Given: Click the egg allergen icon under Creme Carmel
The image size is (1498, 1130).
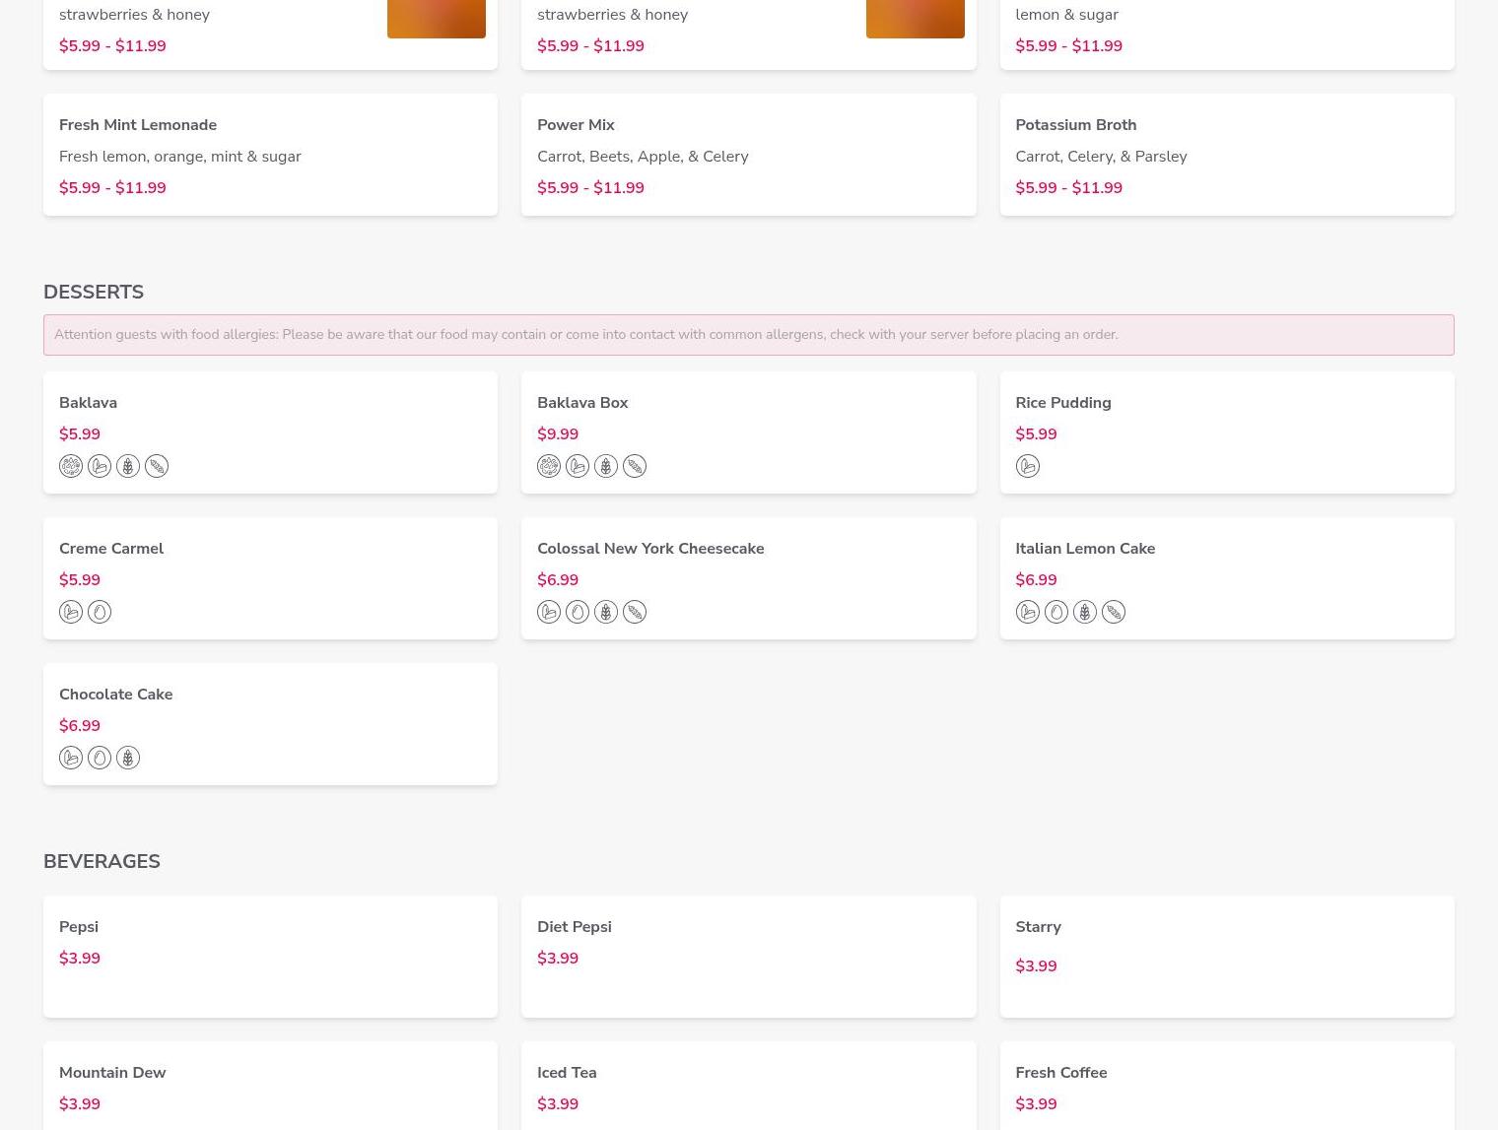Looking at the screenshot, I should click(100, 612).
